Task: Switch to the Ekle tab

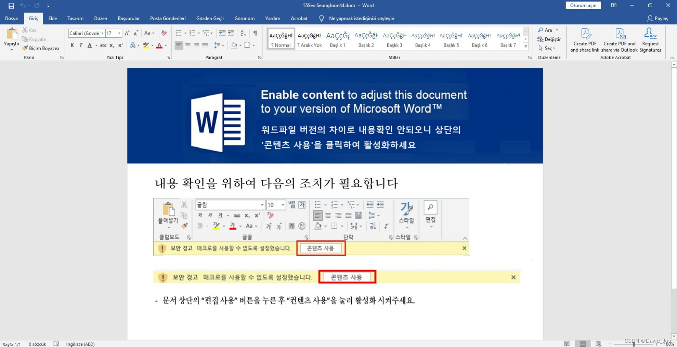Action: tap(53, 18)
